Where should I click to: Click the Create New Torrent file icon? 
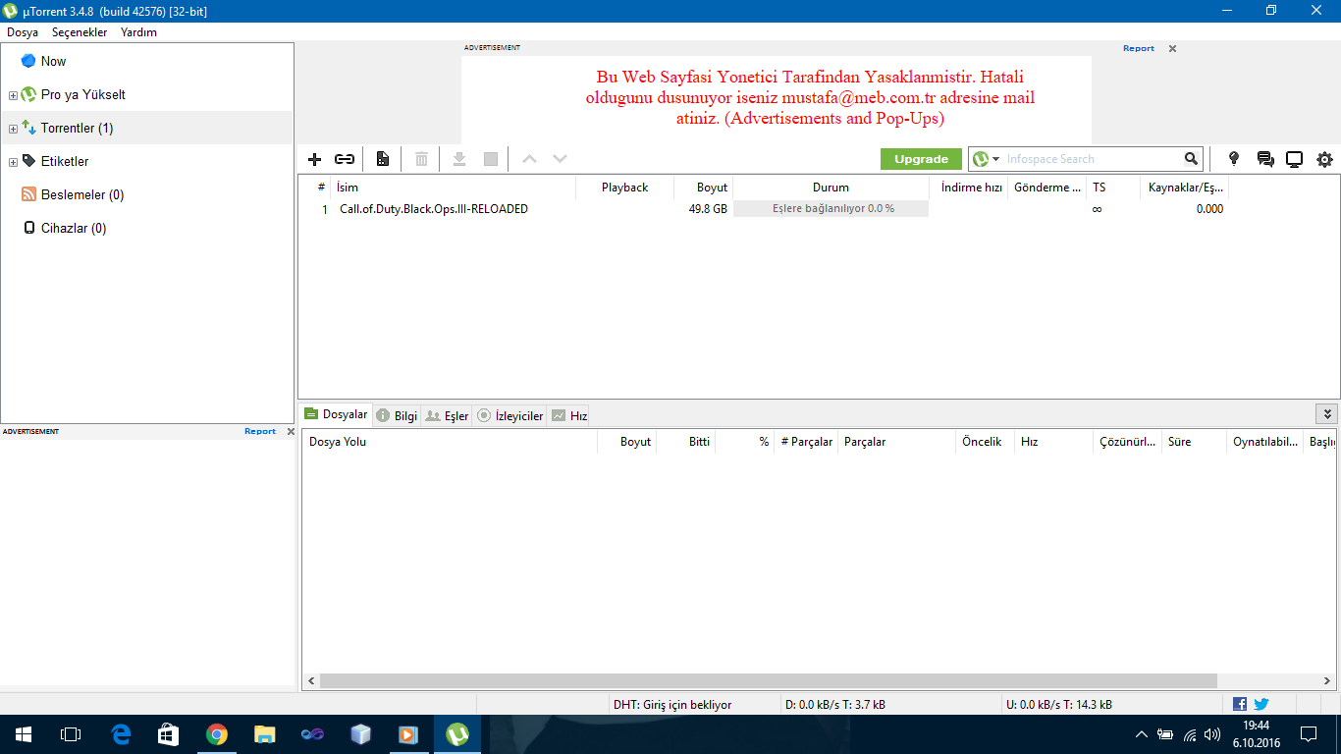click(x=383, y=159)
